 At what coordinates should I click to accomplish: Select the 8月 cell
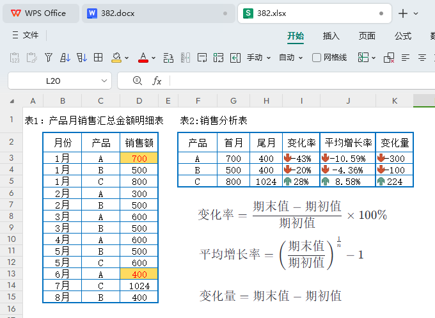coord(62,298)
